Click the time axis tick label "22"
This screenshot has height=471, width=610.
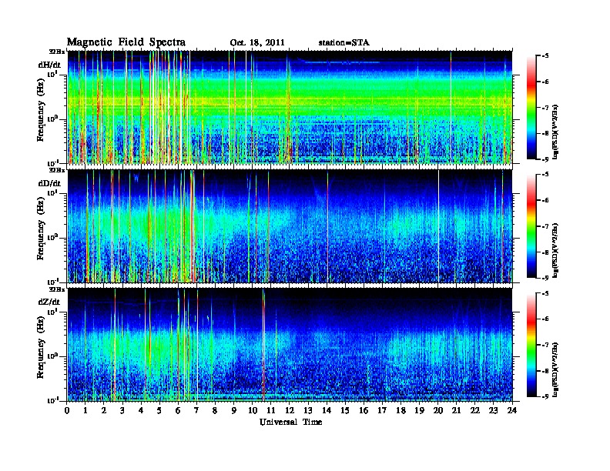pyautogui.click(x=475, y=410)
